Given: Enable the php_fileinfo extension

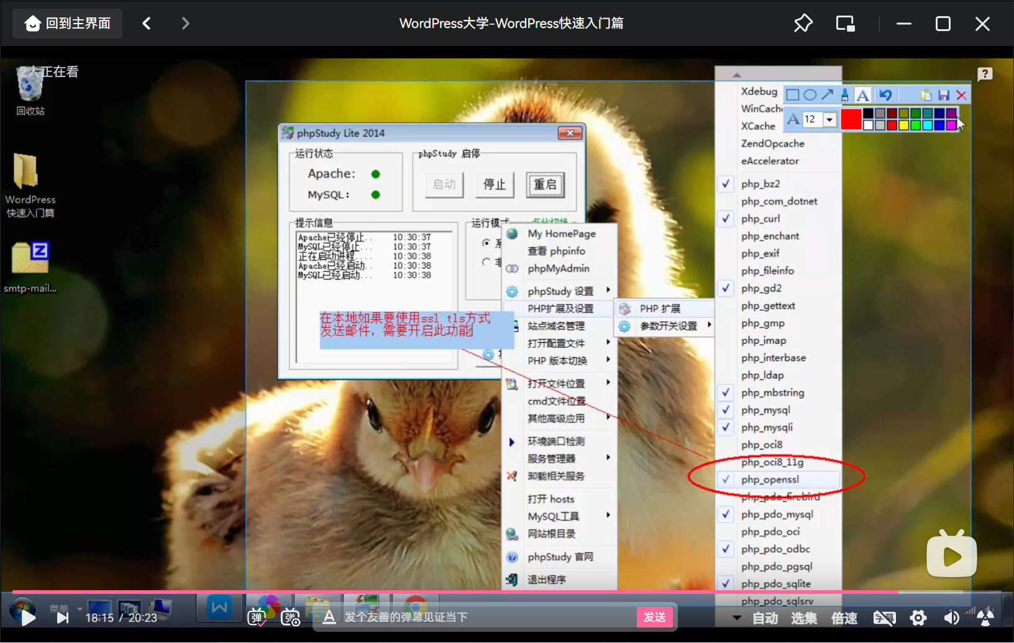Looking at the screenshot, I should [779, 271].
